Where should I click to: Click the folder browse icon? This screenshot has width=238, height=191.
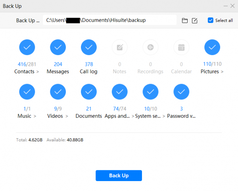click(x=184, y=21)
